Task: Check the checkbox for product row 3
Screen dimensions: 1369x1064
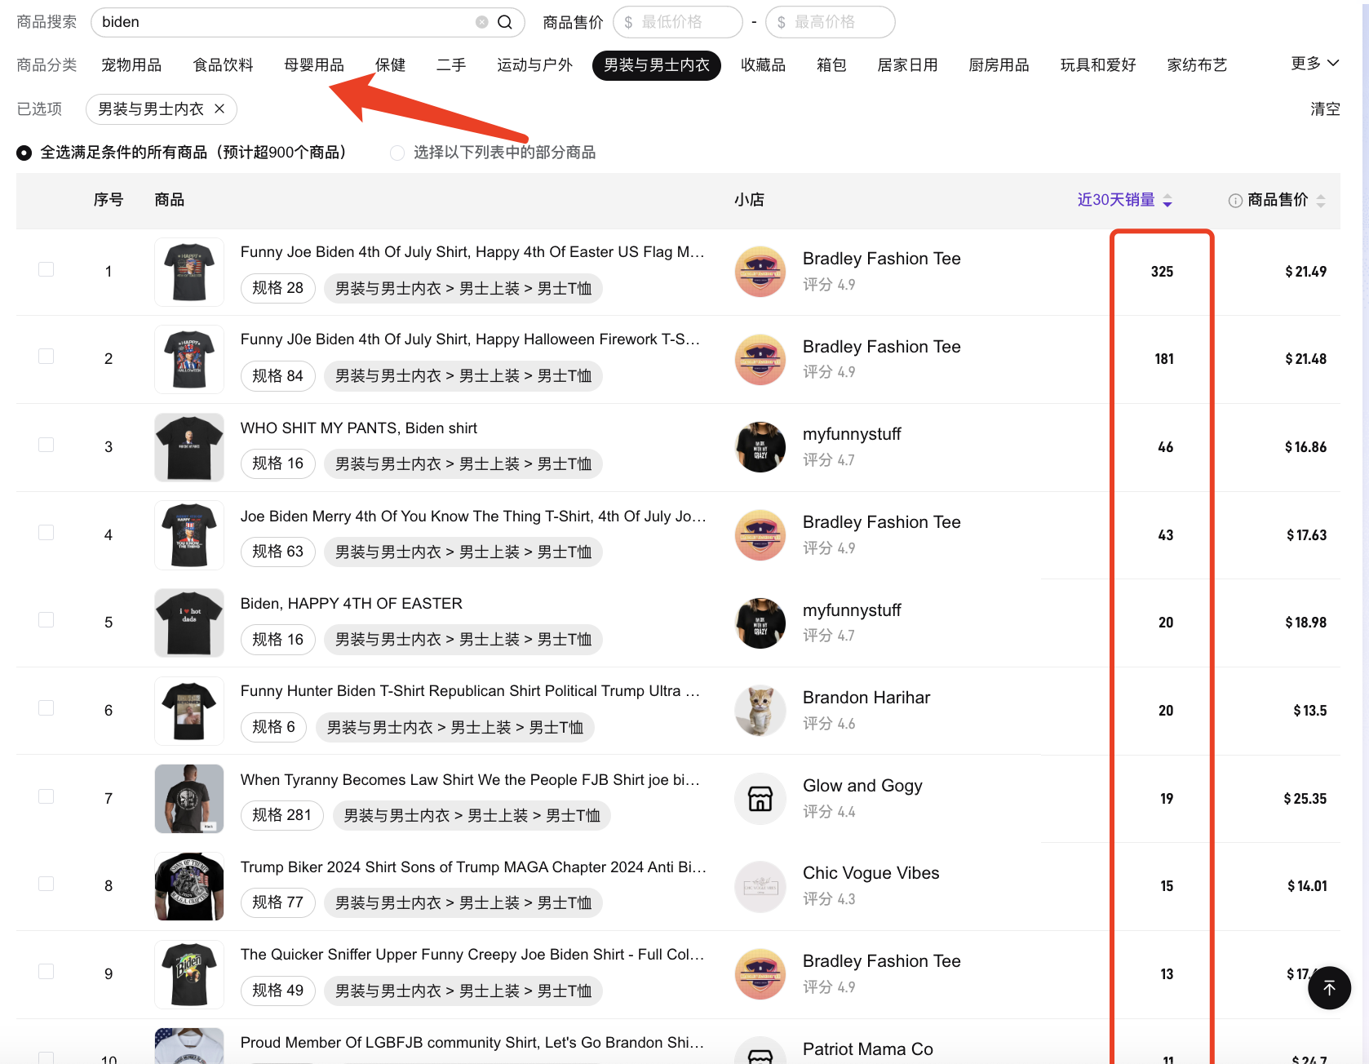Action: pyautogui.click(x=47, y=445)
